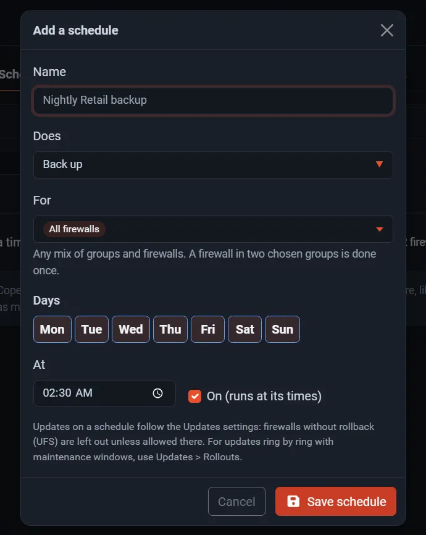Open the Does dropdown showing Back up
426x535 pixels.
coord(213,165)
